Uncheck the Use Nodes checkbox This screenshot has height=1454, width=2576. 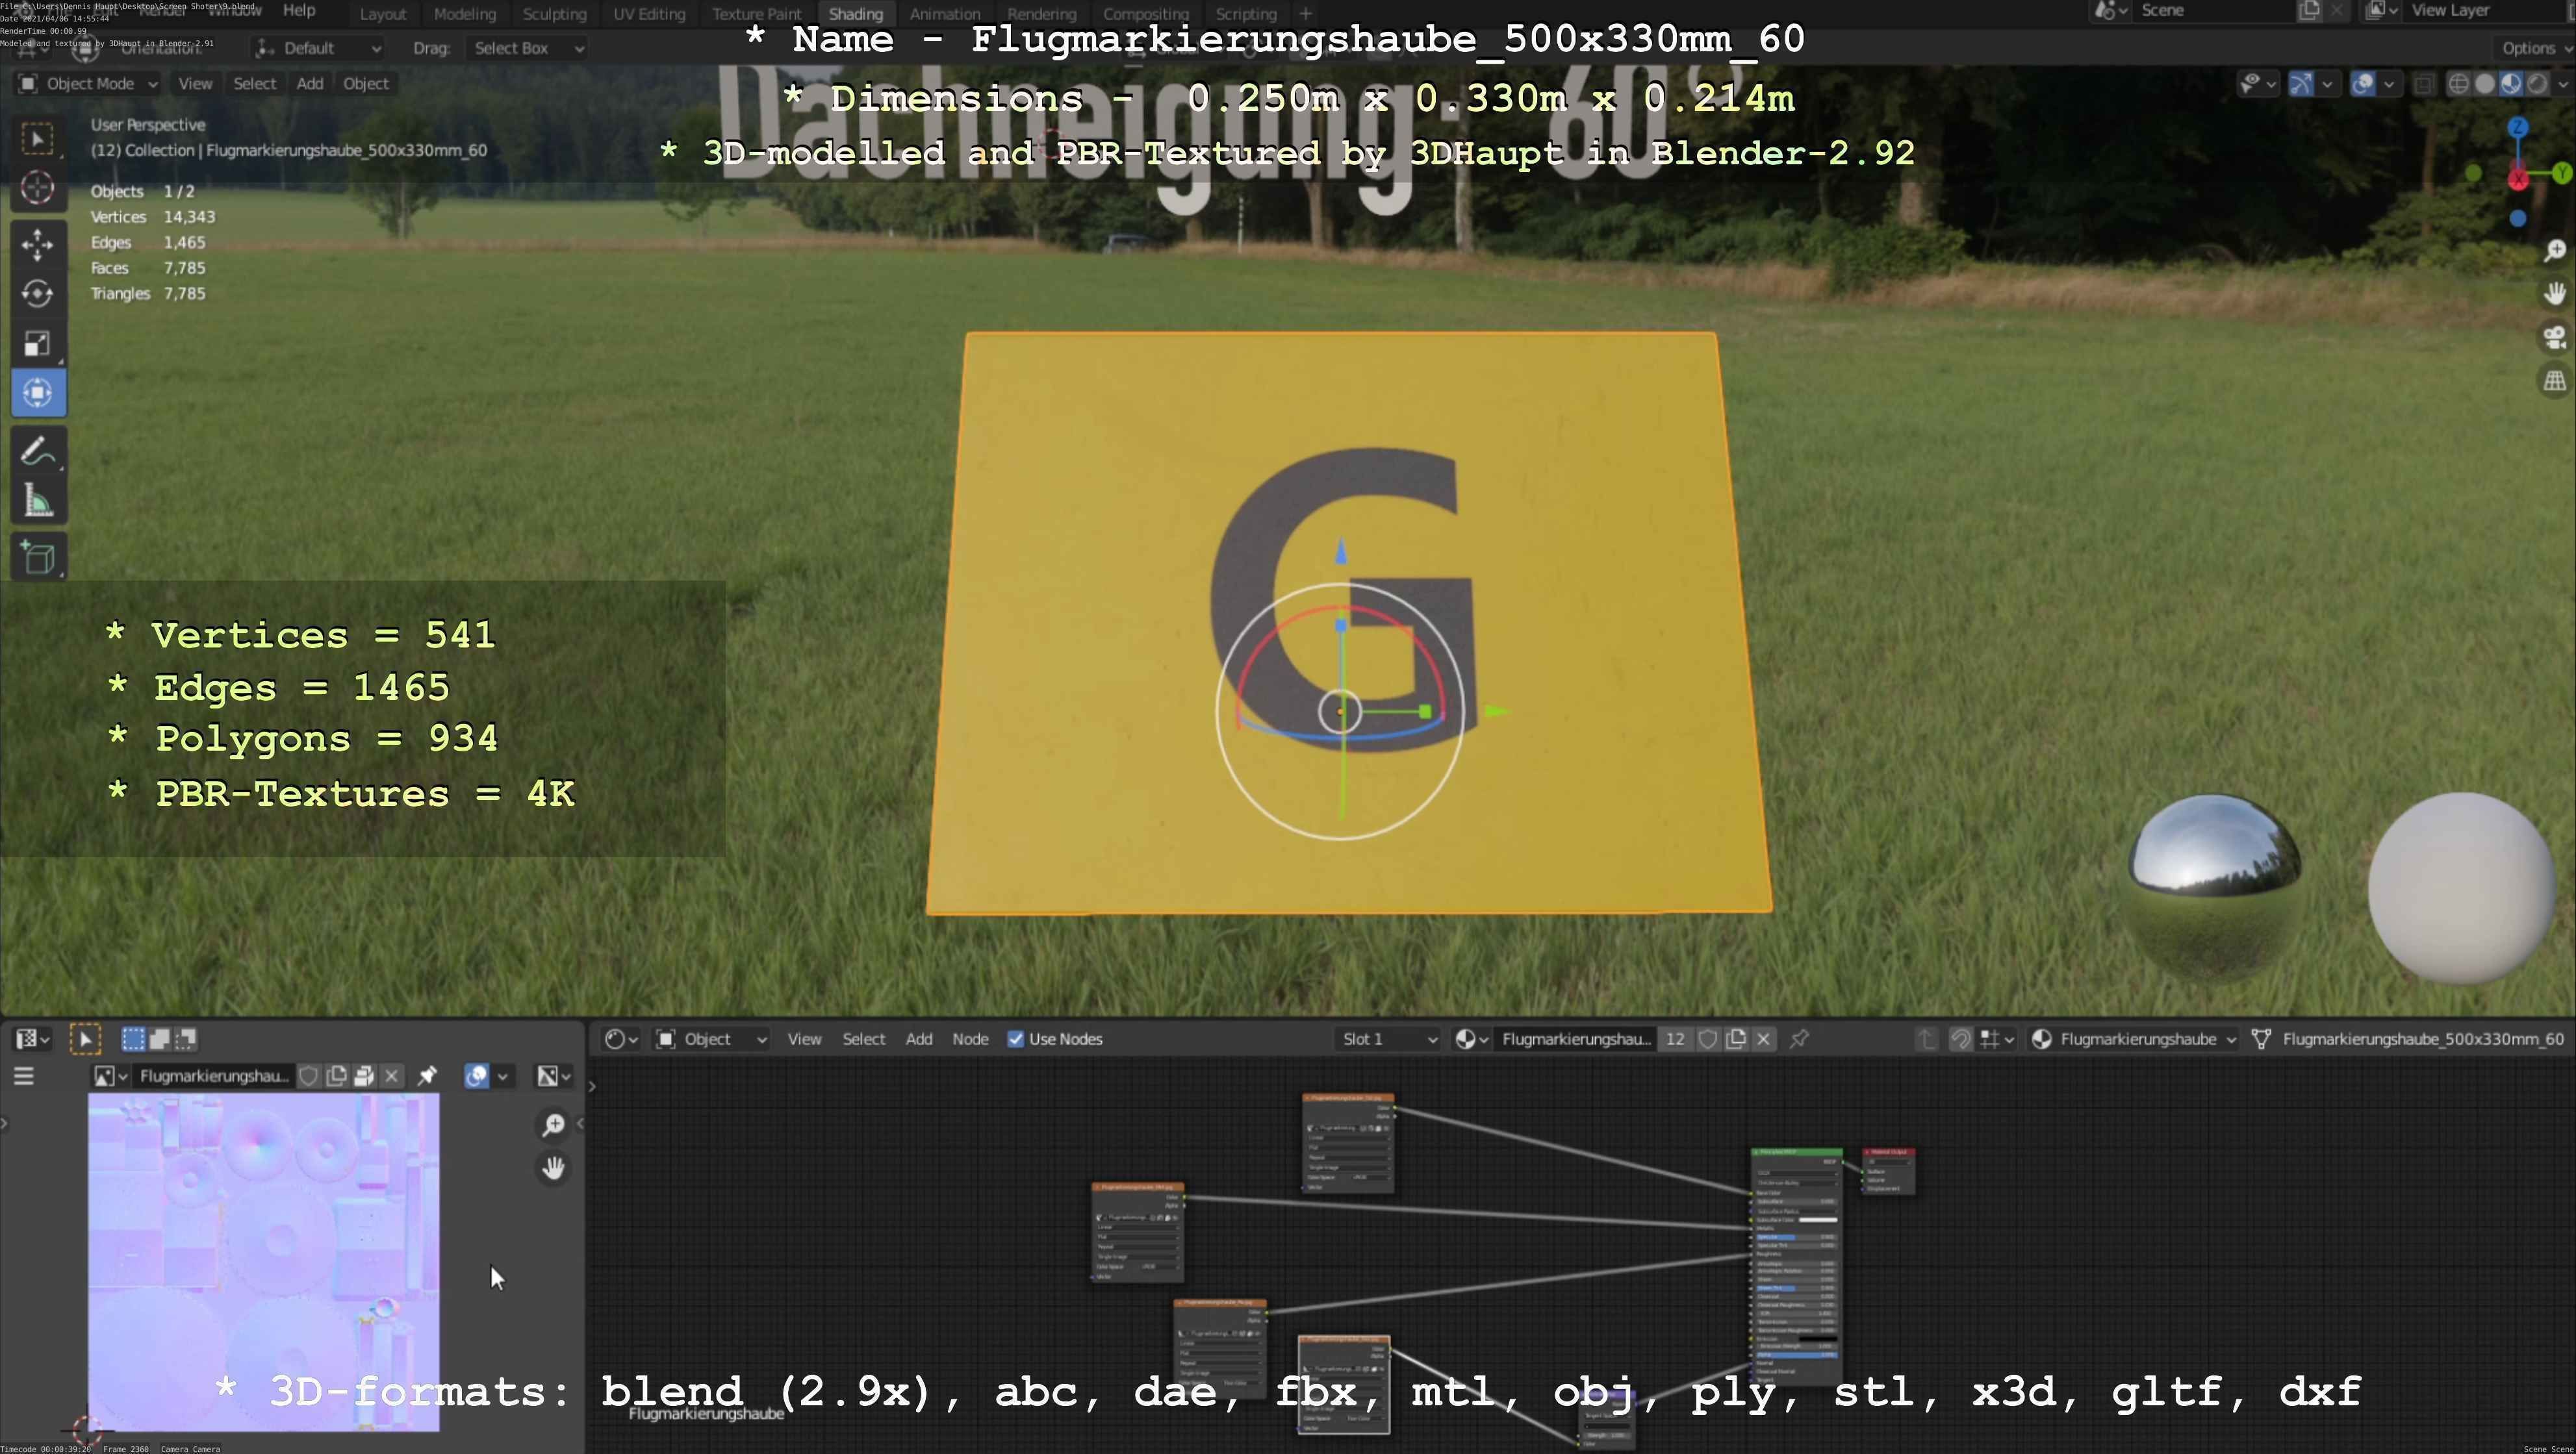click(x=1016, y=1039)
